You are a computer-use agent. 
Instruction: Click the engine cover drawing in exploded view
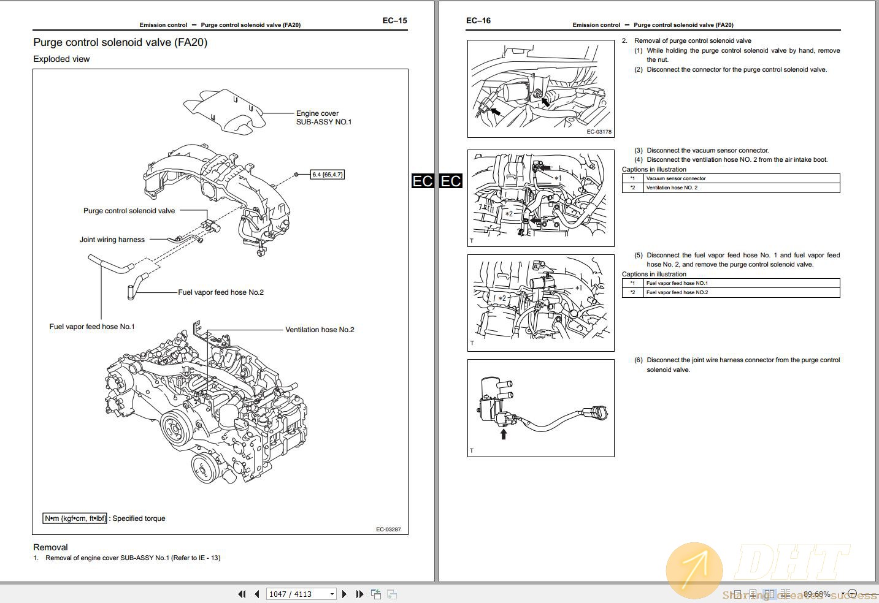tap(224, 112)
